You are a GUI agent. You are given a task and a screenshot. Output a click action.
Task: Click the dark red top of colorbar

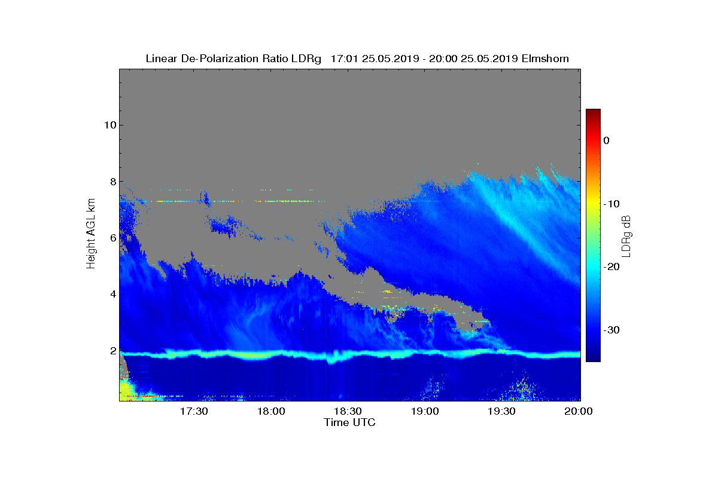click(x=593, y=114)
